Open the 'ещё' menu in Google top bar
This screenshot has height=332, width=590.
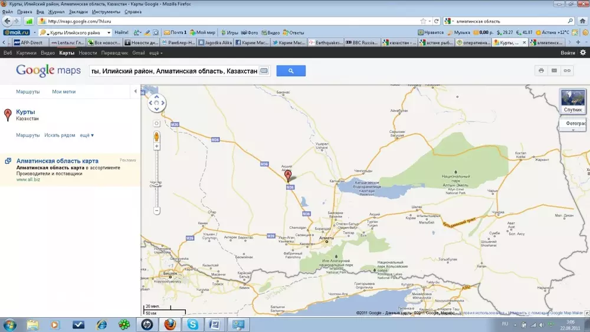[156, 53]
